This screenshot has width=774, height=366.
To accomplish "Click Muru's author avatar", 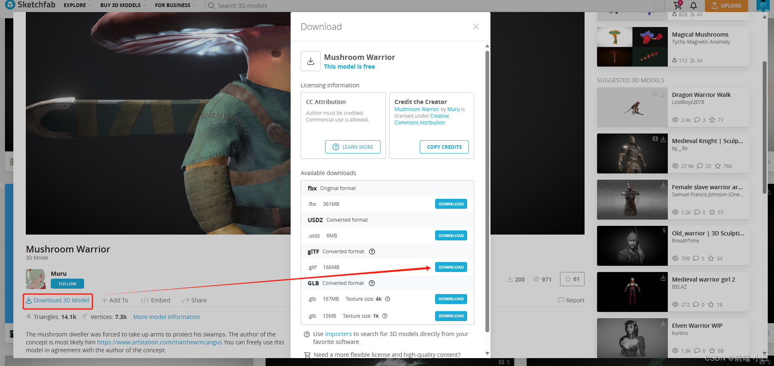I will [36, 279].
